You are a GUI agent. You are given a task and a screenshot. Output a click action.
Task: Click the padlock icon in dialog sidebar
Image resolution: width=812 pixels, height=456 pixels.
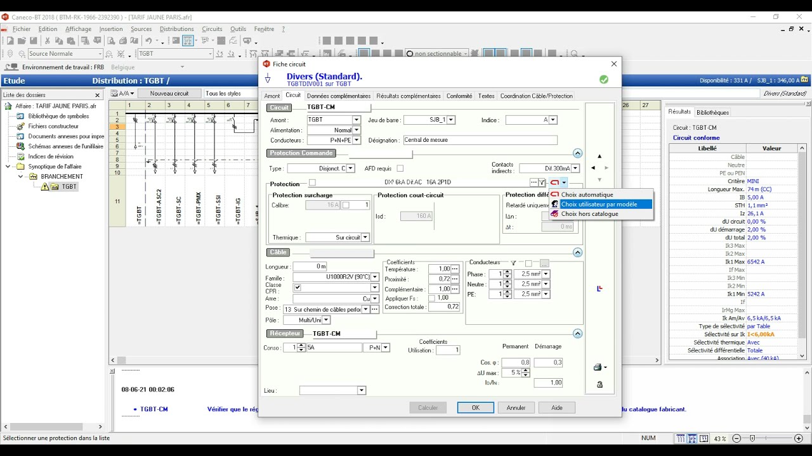[599, 384]
